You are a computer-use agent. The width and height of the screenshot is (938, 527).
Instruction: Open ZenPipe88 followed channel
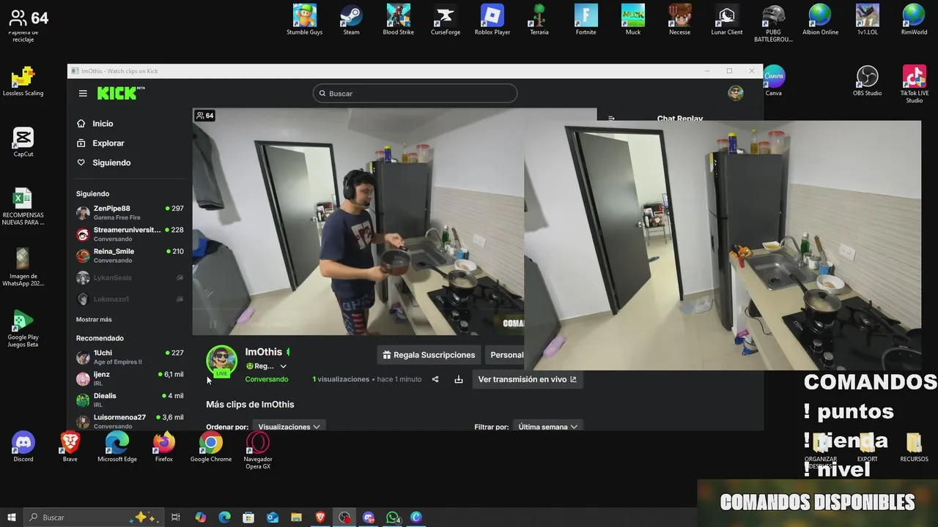pyautogui.click(x=130, y=212)
